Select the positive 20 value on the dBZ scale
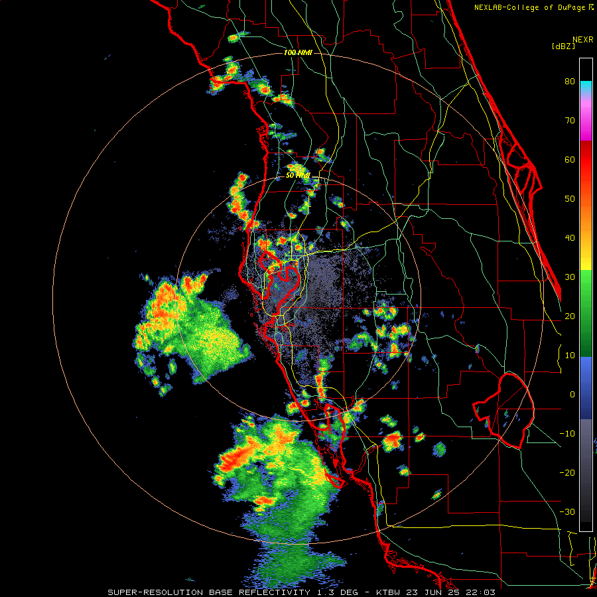Viewport: 597px width, 597px height. coord(570,316)
